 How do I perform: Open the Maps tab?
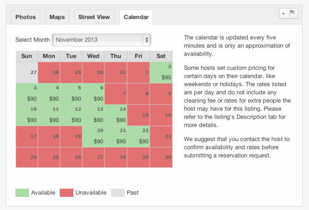tap(57, 17)
